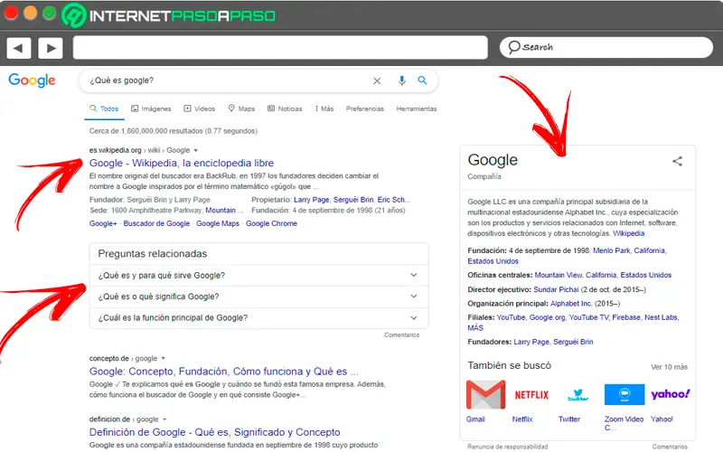The width and height of the screenshot is (723, 452).
Task: Open the Gmail thumbnail
Action: click(x=485, y=394)
